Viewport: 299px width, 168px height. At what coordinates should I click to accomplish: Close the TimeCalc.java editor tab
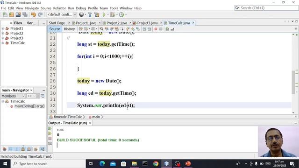(x=193, y=23)
